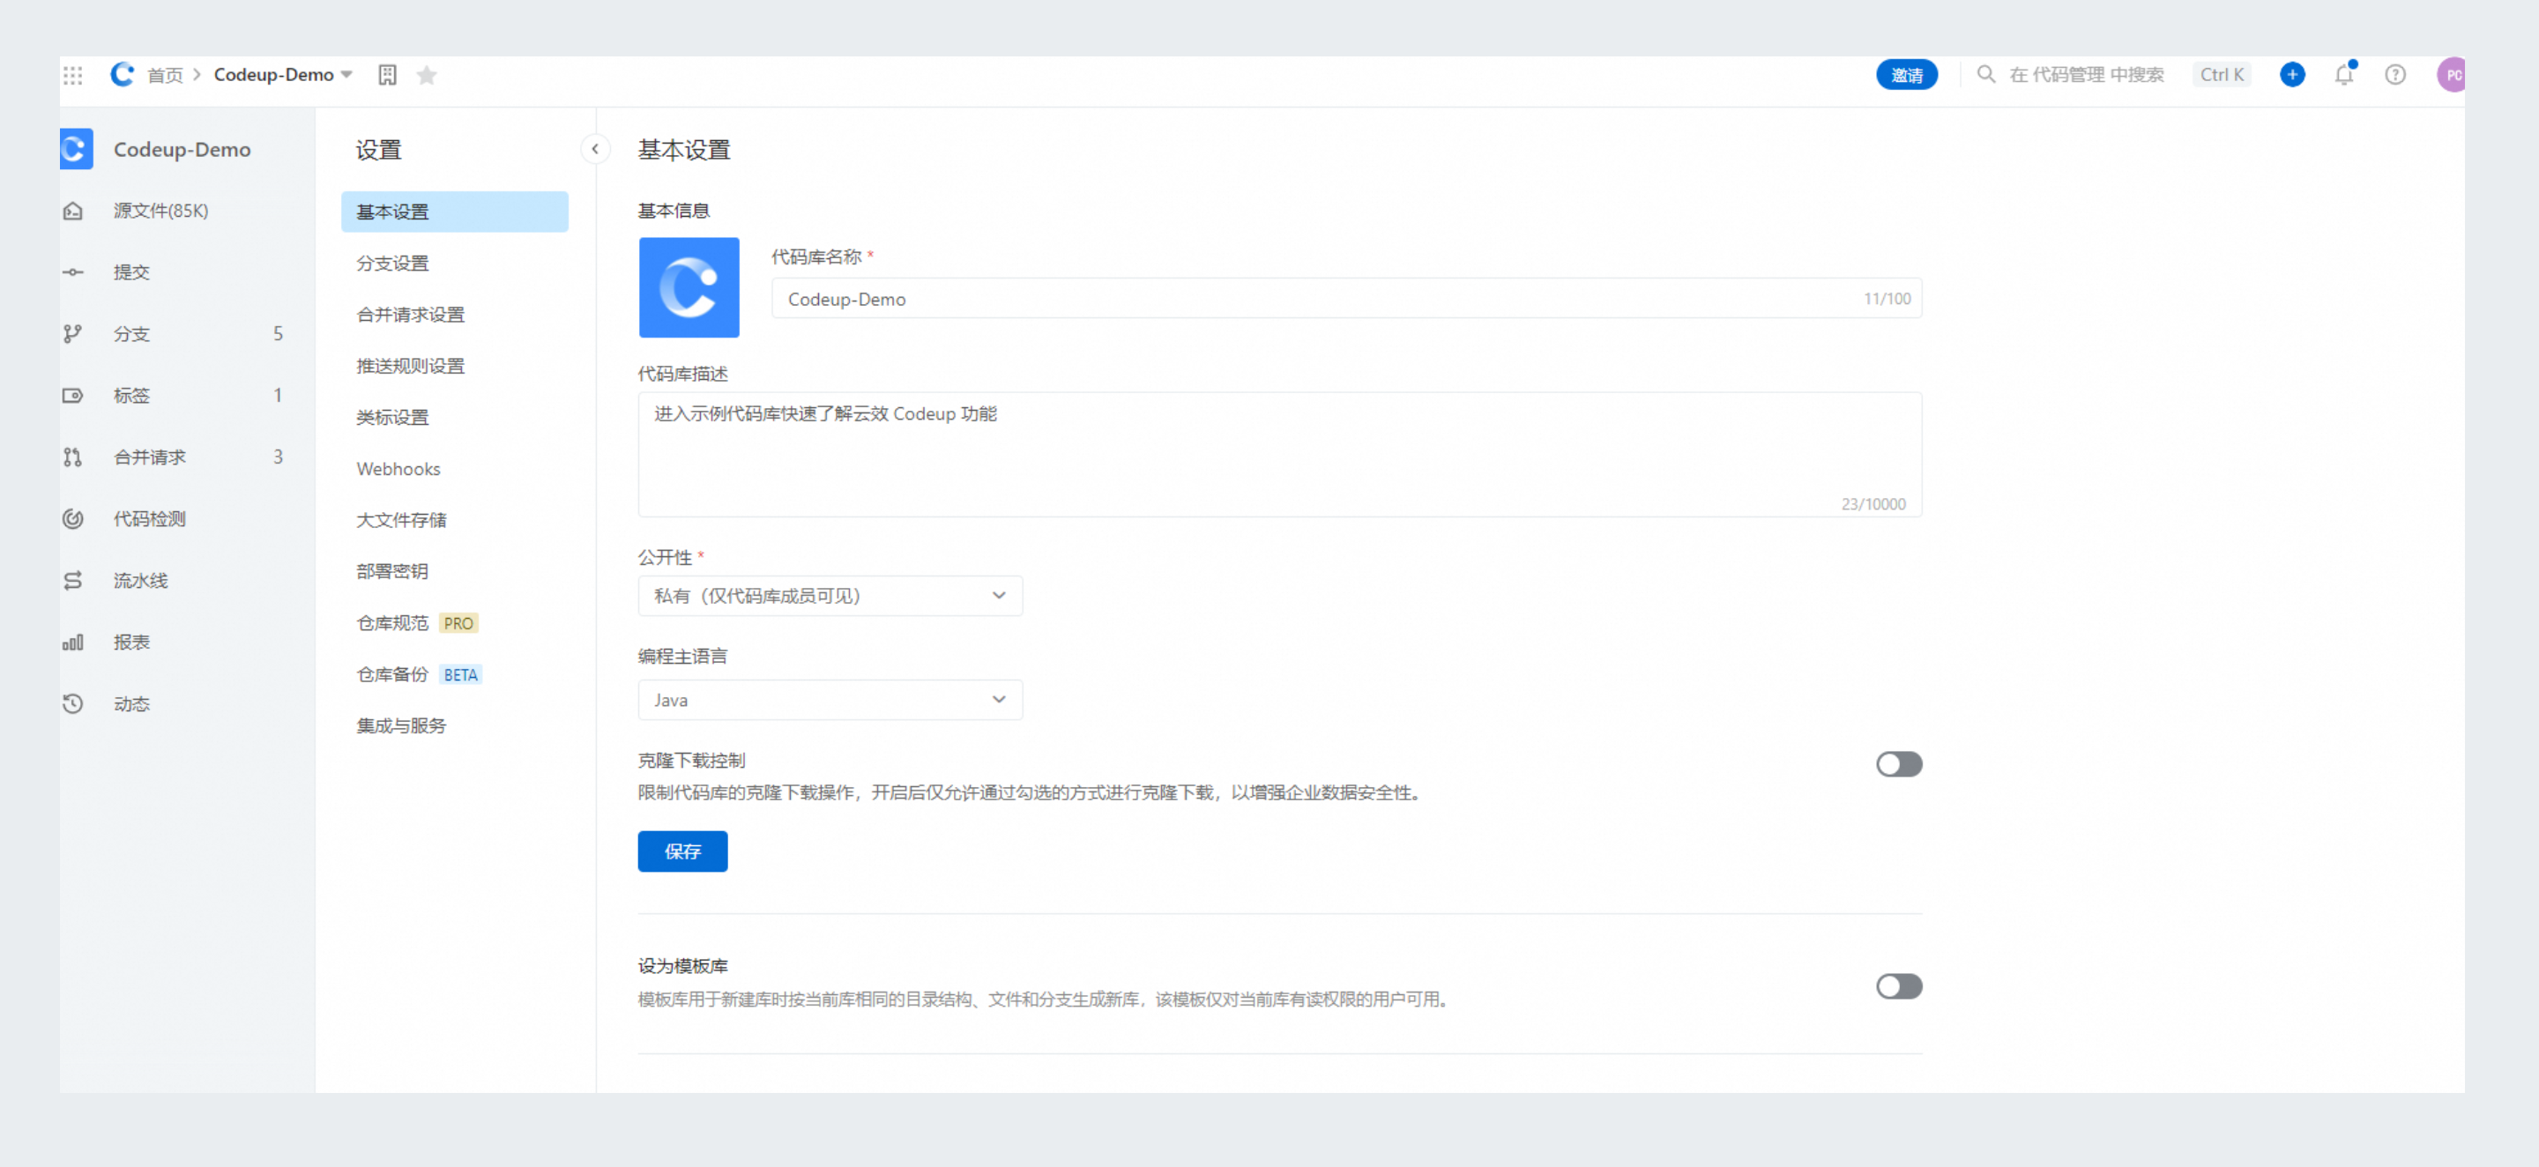Click the blue plus create icon
Viewport: 2539px width, 1167px height.
point(2292,74)
